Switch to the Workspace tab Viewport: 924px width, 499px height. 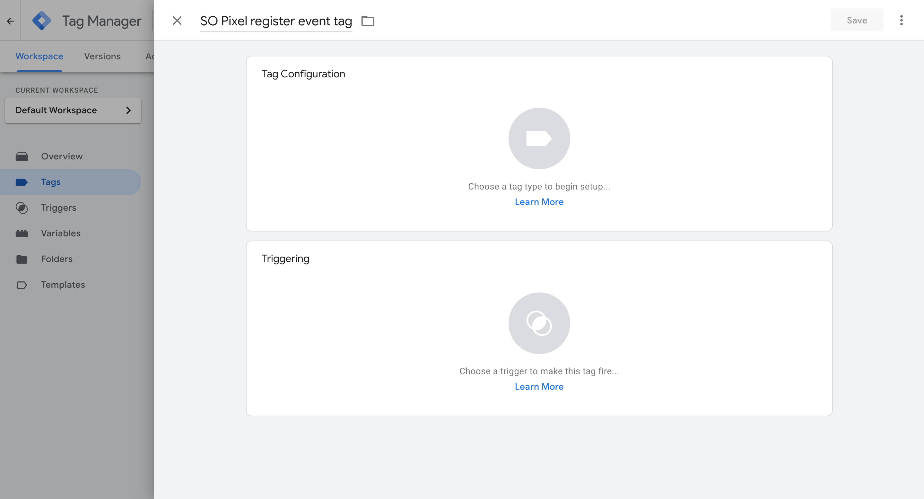click(39, 56)
